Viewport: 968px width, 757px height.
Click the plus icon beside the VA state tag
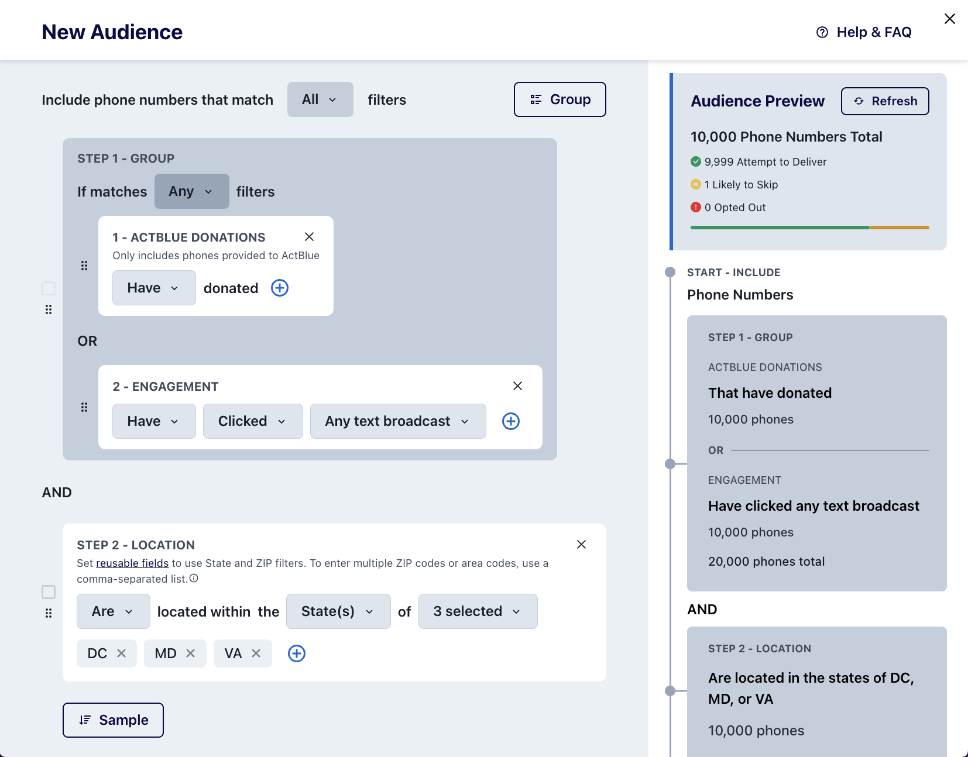tap(296, 653)
